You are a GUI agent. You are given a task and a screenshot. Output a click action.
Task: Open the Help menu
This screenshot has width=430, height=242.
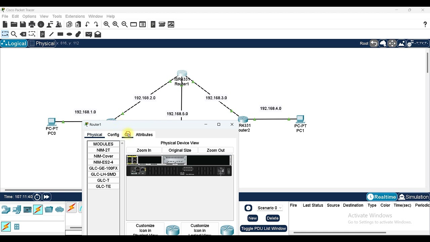[x=111, y=16]
